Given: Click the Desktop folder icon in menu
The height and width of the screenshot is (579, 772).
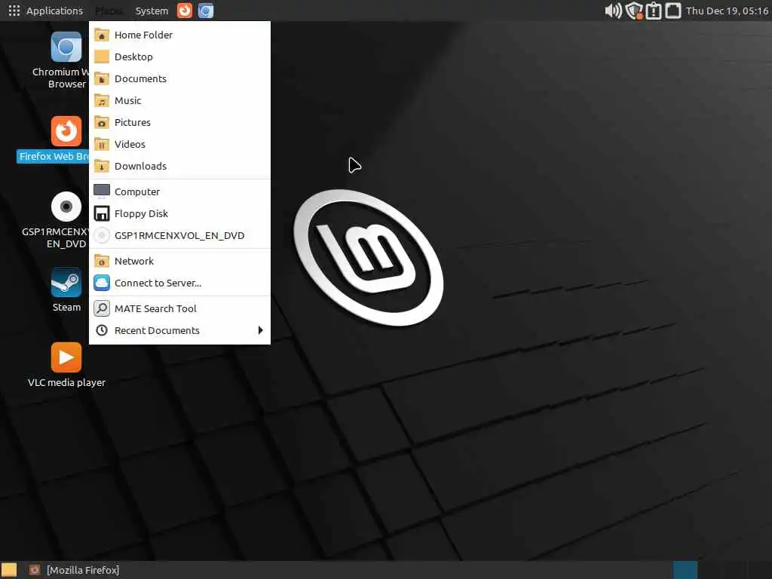Looking at the screenshot, I should point(102,57).
